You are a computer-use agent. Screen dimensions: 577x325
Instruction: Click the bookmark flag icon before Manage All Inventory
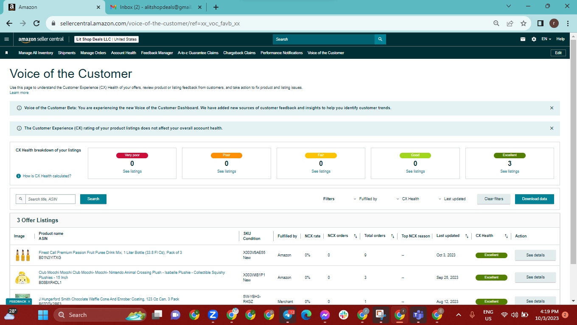point(7,53)
